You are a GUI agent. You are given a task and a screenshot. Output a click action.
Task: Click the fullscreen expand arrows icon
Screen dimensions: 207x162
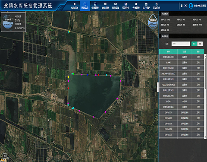185,6
